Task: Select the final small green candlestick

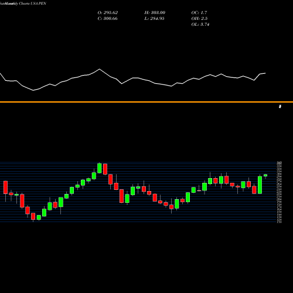Action: 265,175
